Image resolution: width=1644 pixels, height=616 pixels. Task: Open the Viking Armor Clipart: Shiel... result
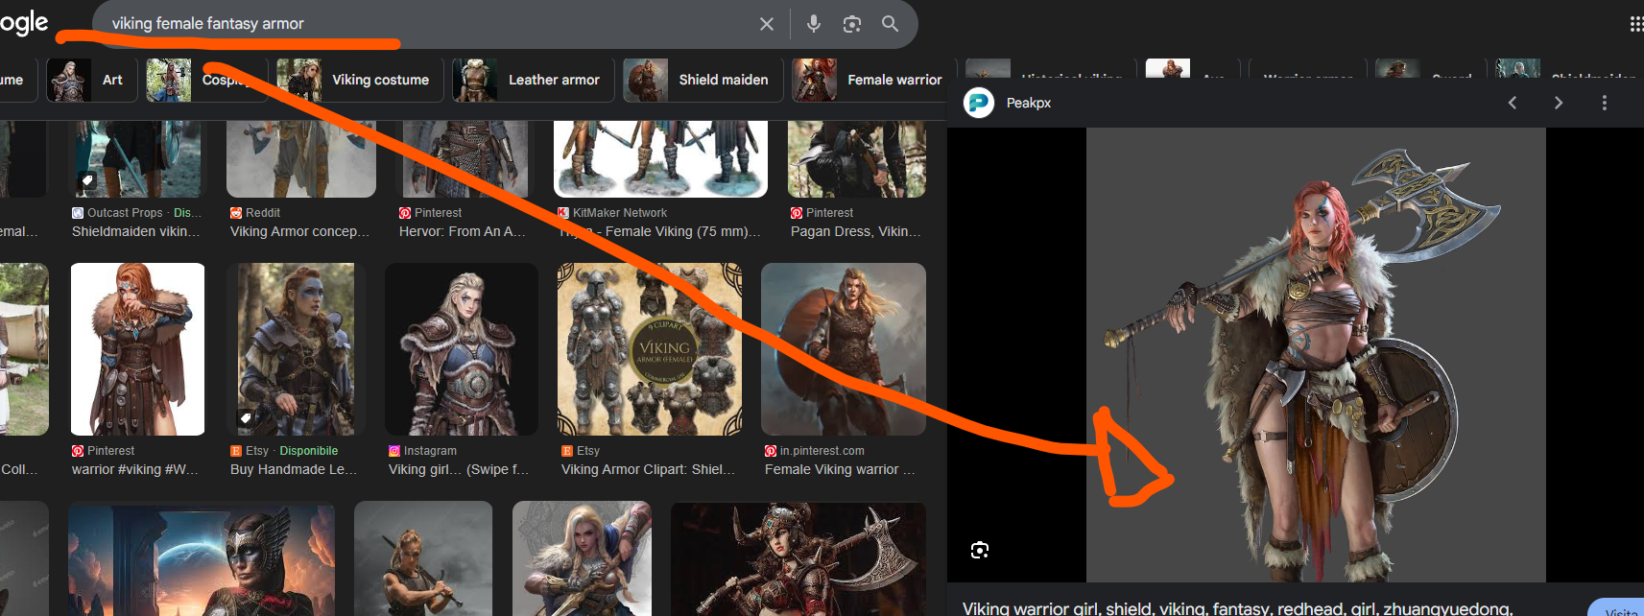pyautogui.click(x=648, y=469)
